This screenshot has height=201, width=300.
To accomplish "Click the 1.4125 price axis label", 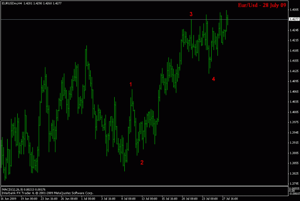I will click(294, 71).
